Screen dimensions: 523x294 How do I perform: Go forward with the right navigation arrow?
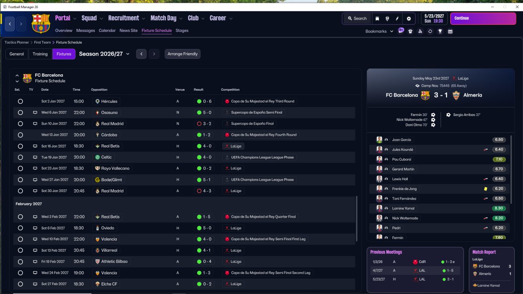click(x=21, y=24)
